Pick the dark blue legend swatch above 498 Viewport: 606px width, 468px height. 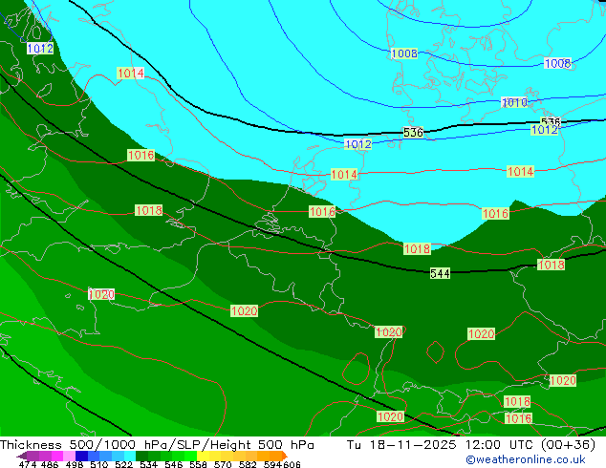(x=81, y=456)
